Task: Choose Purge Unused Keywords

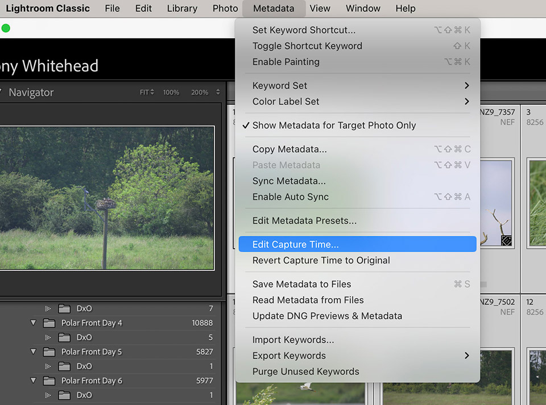Action: tap(358, 371)
